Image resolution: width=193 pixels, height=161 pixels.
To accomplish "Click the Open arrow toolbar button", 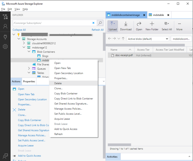I will pos(139,26).
